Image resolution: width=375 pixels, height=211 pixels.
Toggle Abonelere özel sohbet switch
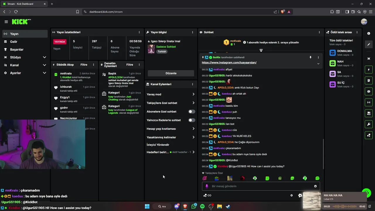point(192,112)
